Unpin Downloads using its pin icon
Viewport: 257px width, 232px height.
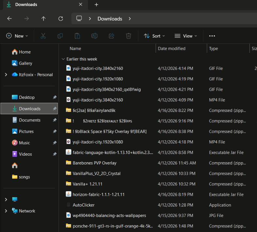pyautogui.click(x=55, y=109)
